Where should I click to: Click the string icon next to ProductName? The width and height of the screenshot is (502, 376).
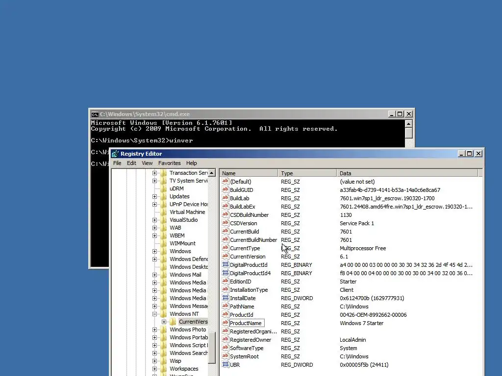click(x=226, y=323)
